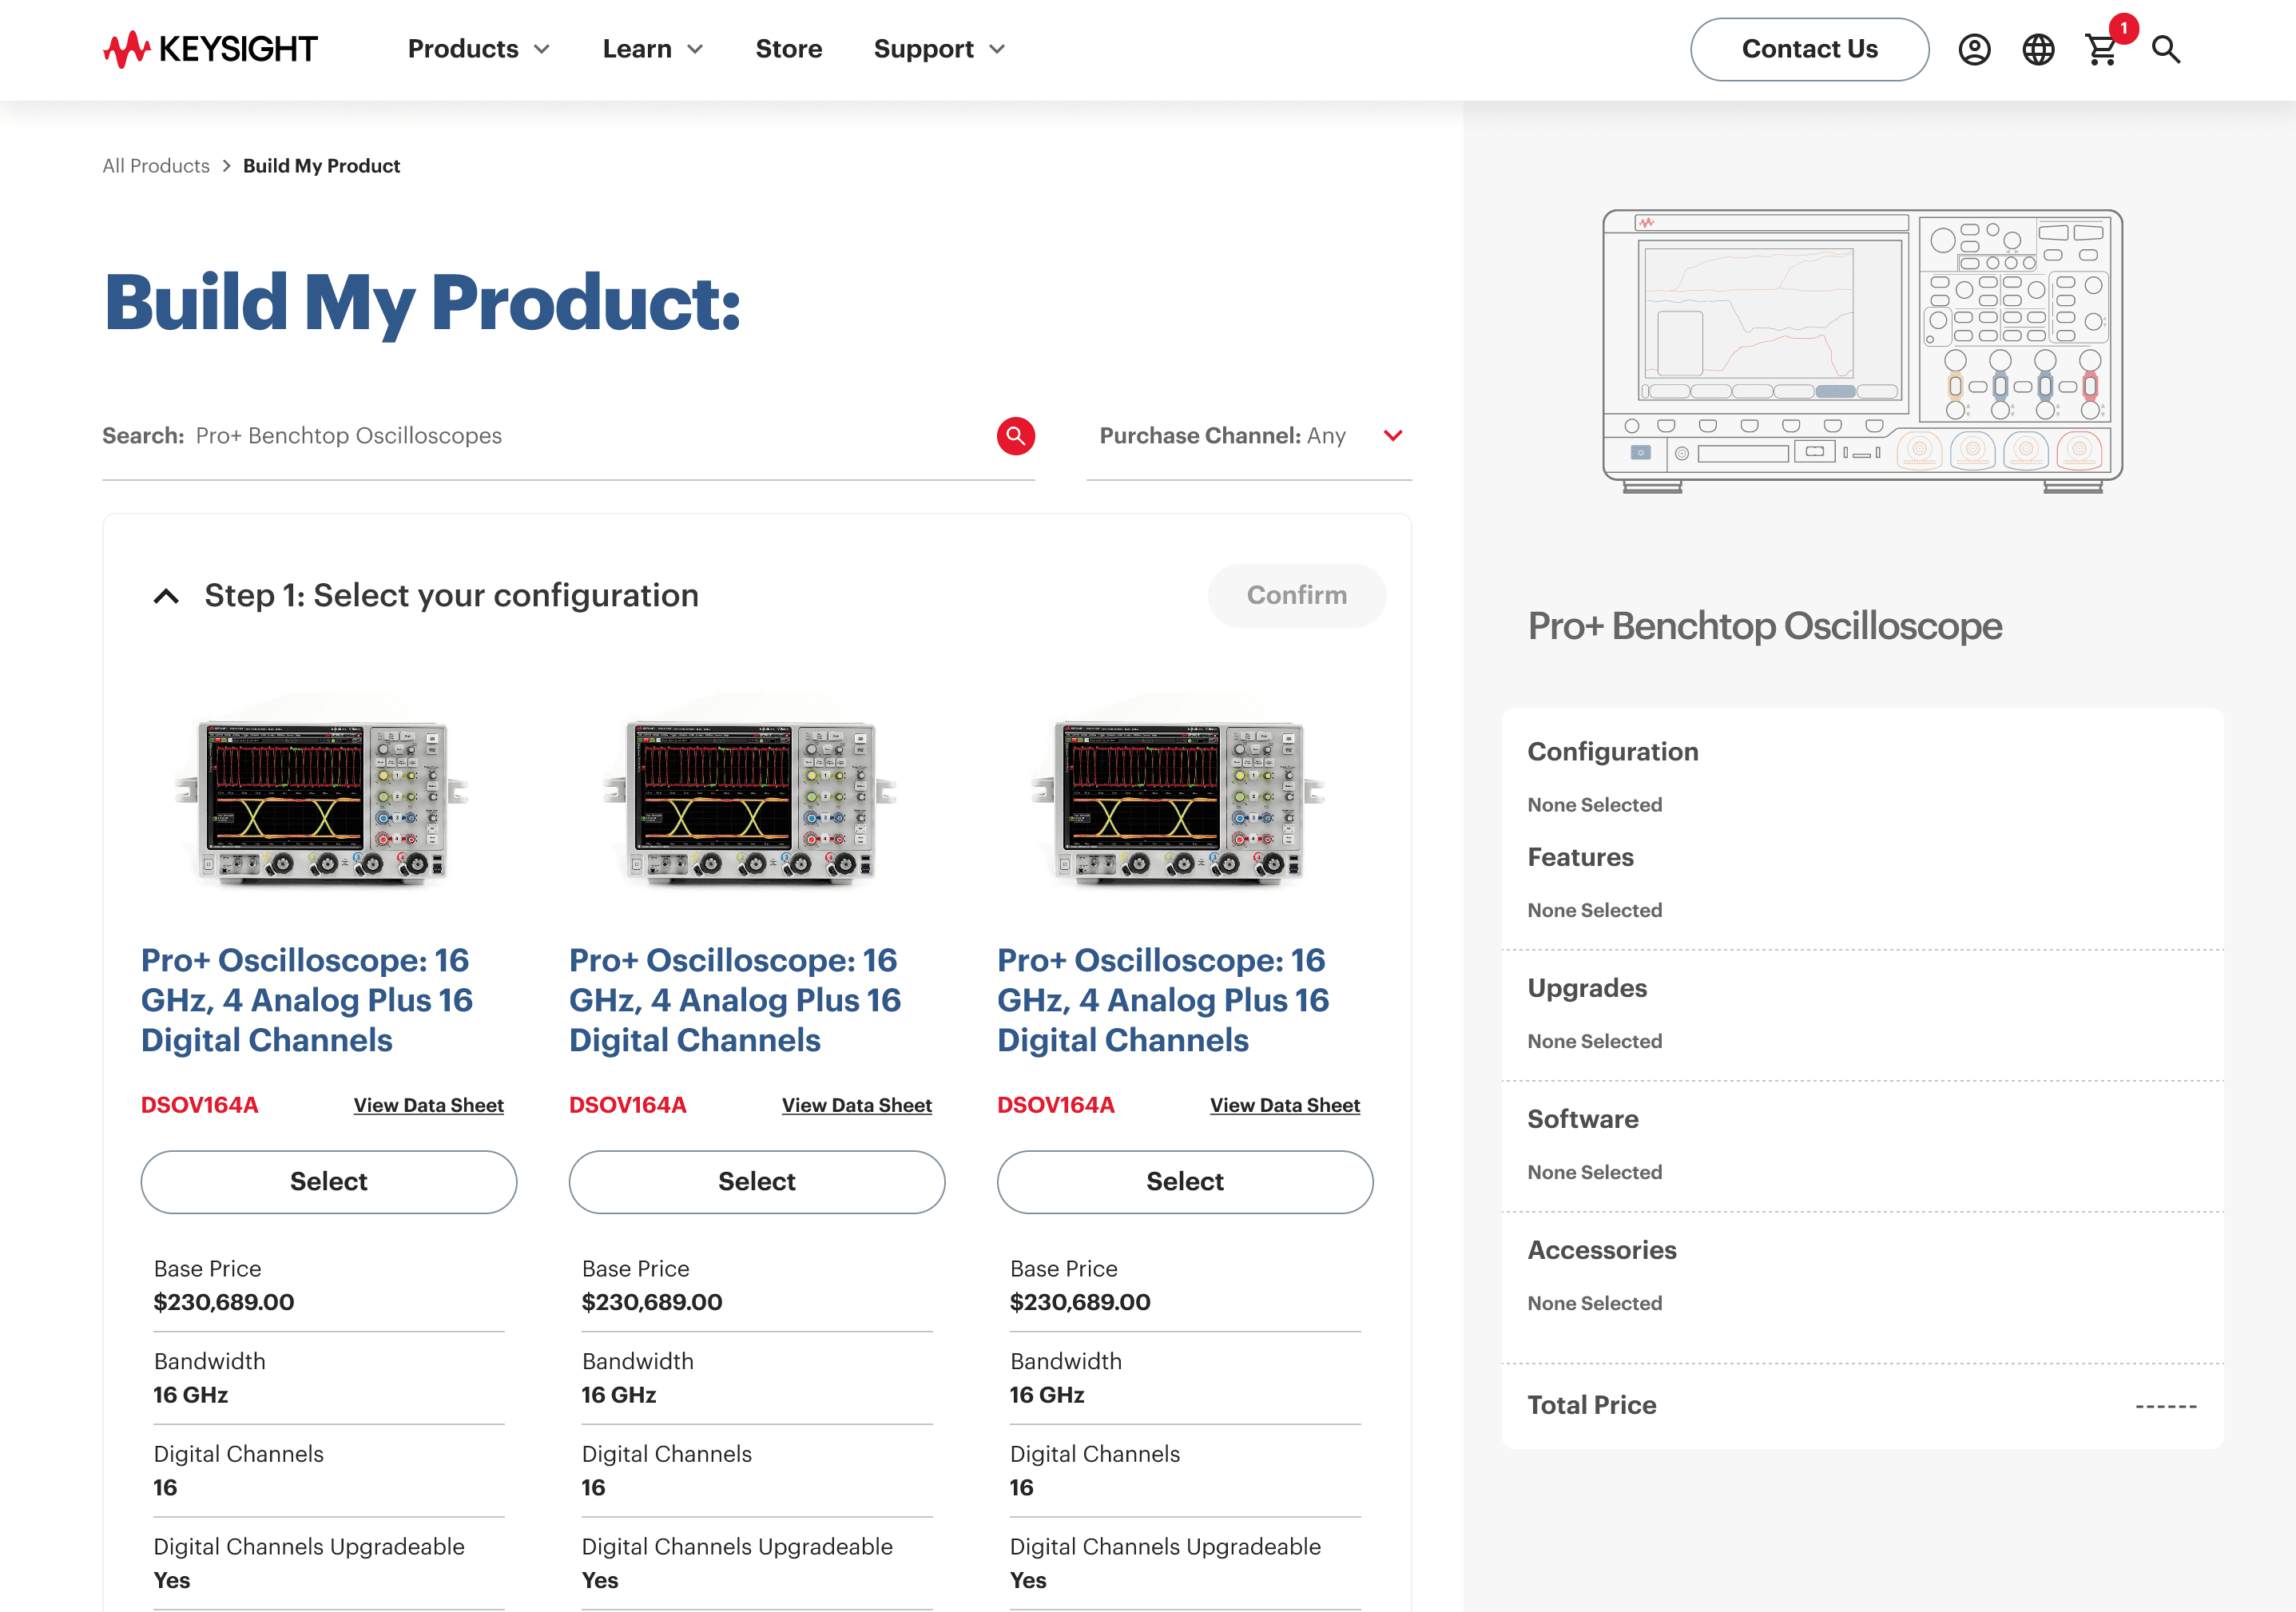Open the third Pro+ Oscilloscope title link
Viewport: 2296px width, 1612px height.
coord(1163,1000)
